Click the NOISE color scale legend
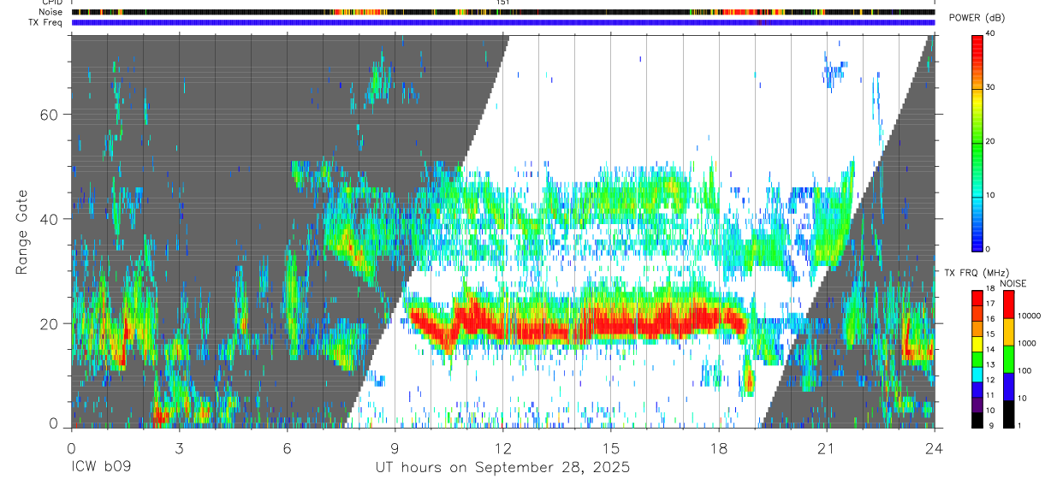This screenshot has height=485, width=1051. point(1008,358)
